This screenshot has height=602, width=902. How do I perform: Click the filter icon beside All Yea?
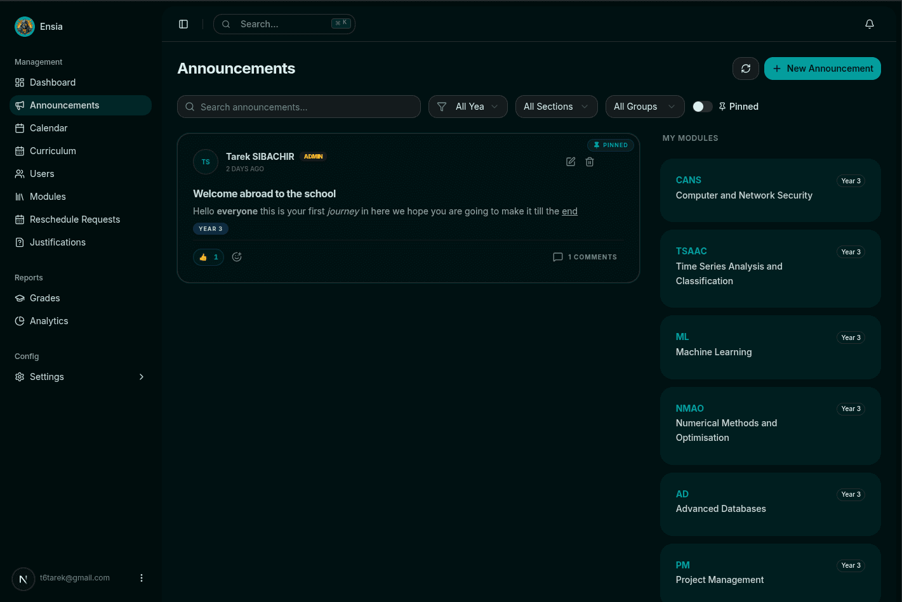442,107
